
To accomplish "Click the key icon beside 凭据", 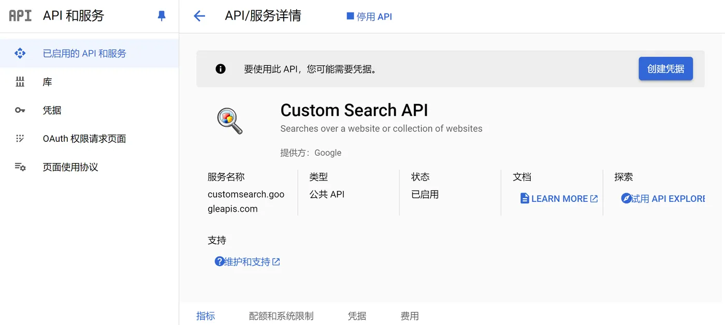I will tap(20, 110).
